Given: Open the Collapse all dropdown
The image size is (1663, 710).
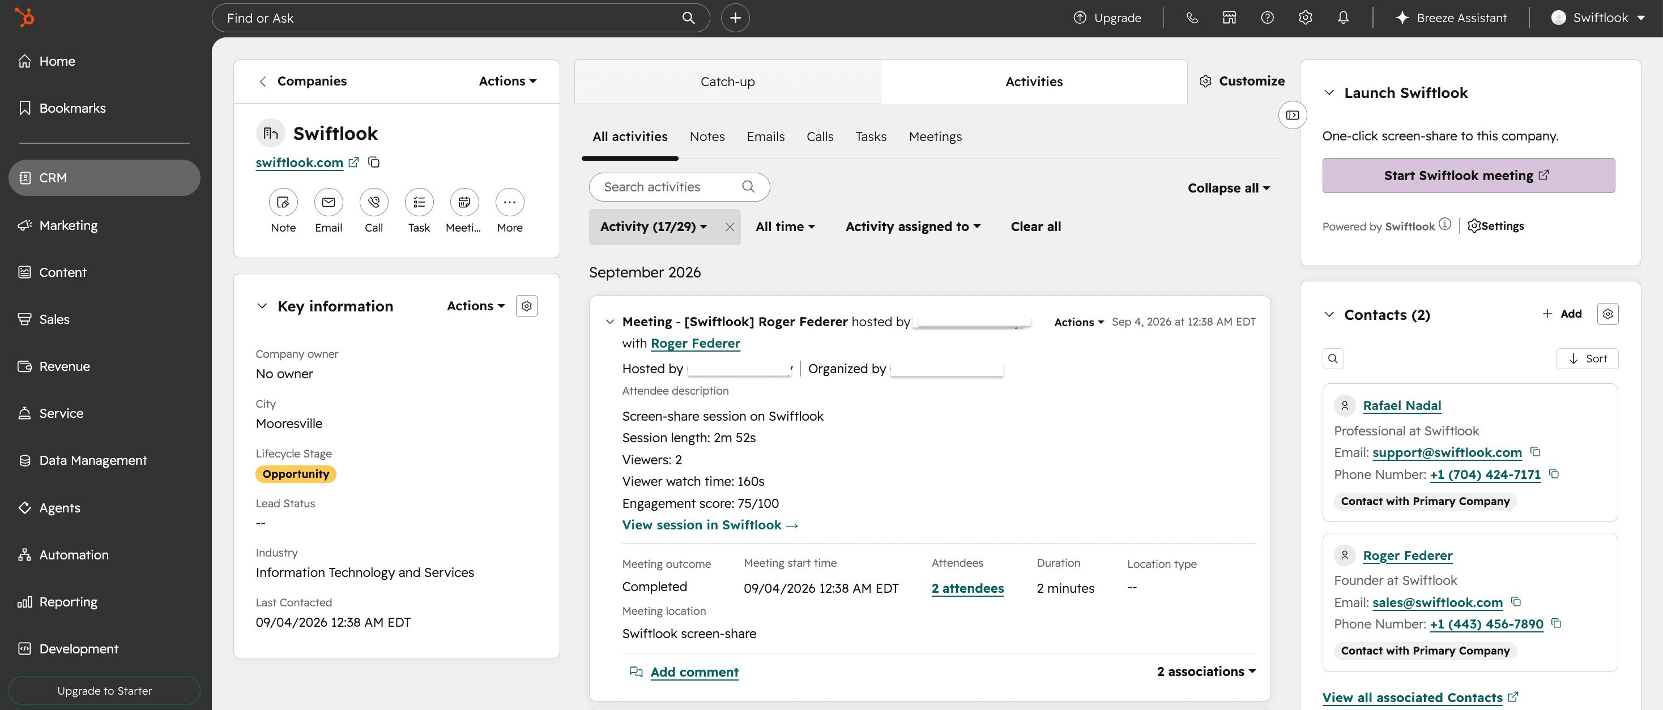Looking at the screenshot, I should tap(1229, 189).
